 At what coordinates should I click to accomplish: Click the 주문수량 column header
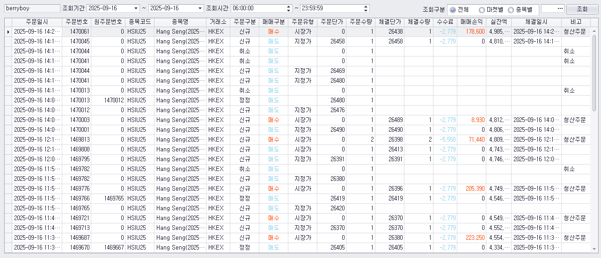point(361,22)
